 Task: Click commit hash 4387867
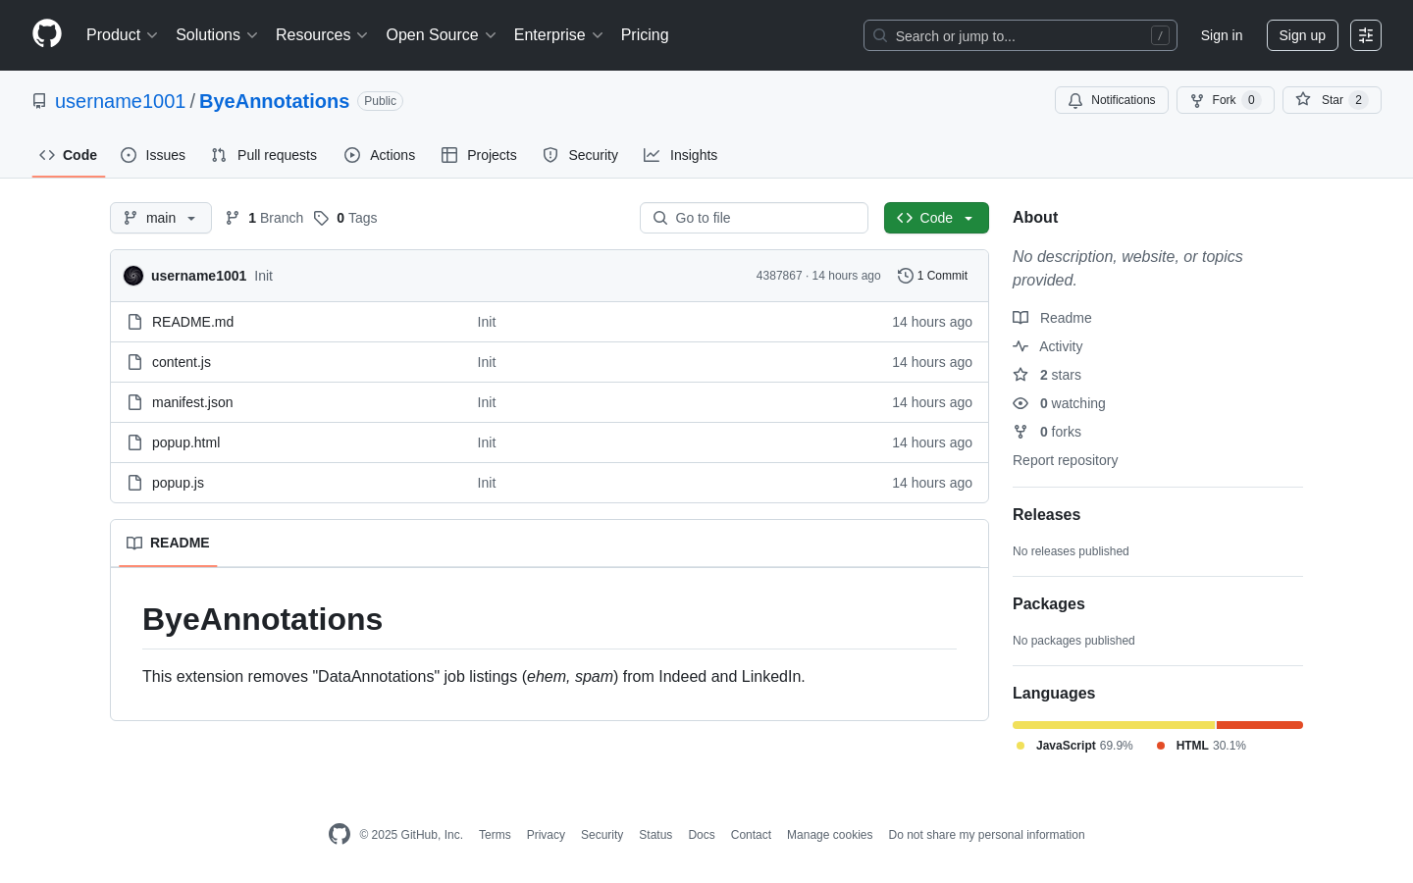779,276
